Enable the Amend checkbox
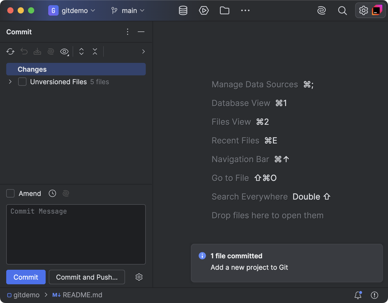 tap(10, 193)
